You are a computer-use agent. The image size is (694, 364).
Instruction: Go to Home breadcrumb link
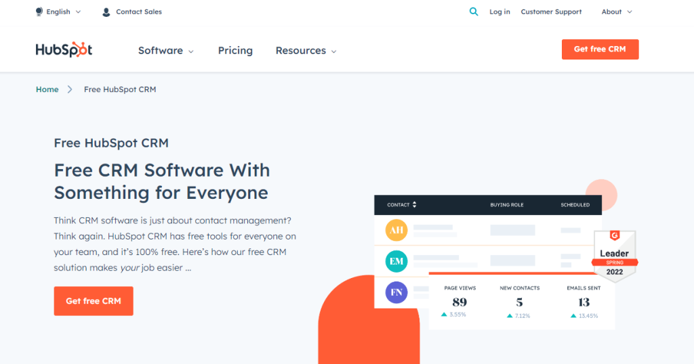(47, 90)
